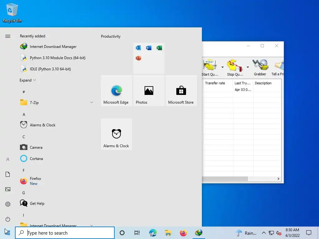Screen dimensions: 319x239
Task: Open Outlook in the Office tile folder
Action: [138, 48]
